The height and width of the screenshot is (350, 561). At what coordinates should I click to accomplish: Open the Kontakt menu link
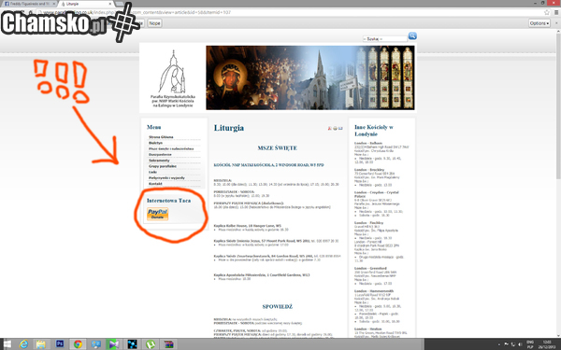[x=155, y=184]
